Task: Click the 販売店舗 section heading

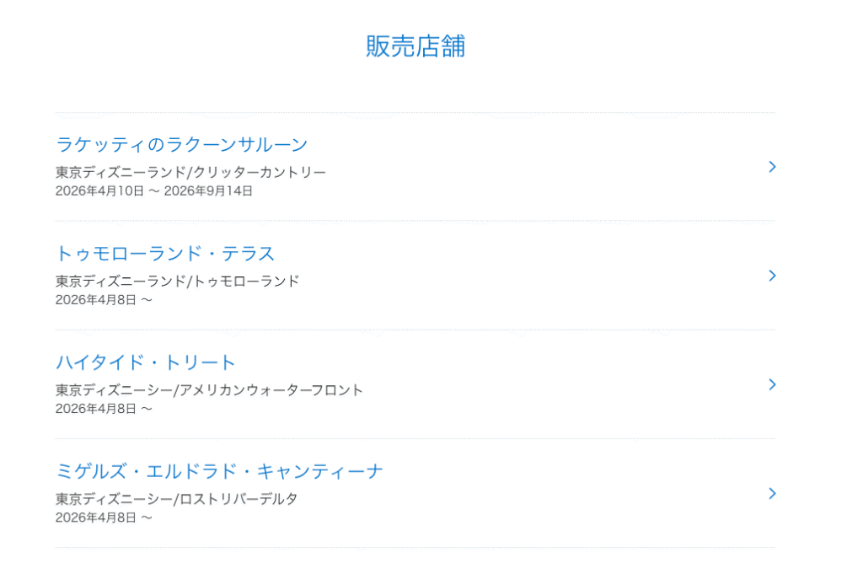Action: tap(415, 46)
